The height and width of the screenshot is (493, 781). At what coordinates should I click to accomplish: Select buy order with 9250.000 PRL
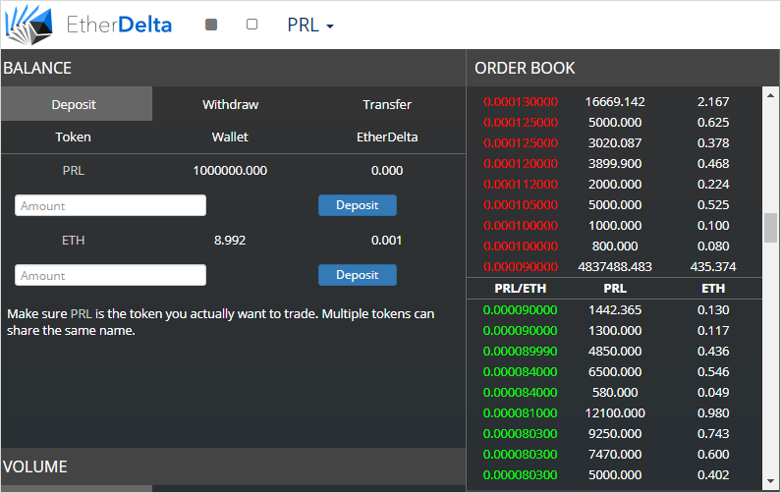pos(614,434)
